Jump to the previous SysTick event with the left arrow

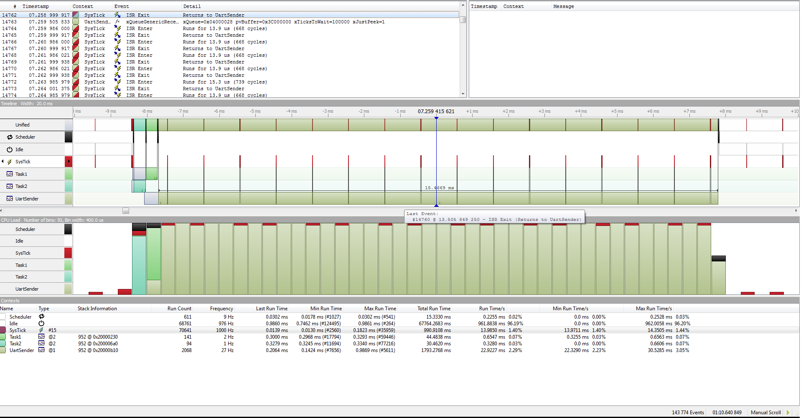tap(3, 162)
